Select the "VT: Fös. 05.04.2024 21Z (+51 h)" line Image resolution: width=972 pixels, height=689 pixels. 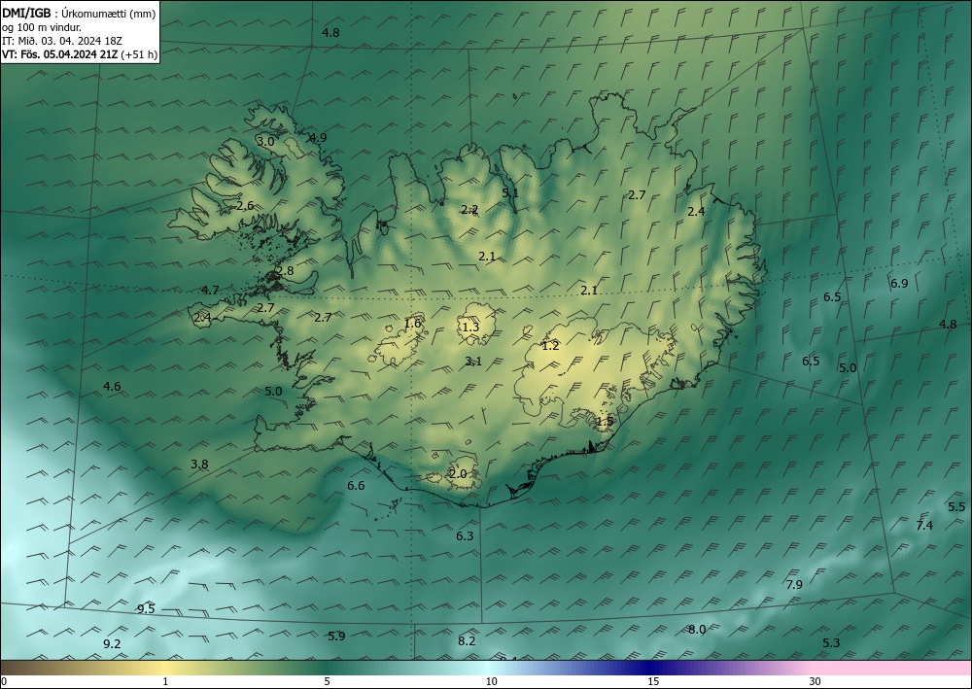80,54
